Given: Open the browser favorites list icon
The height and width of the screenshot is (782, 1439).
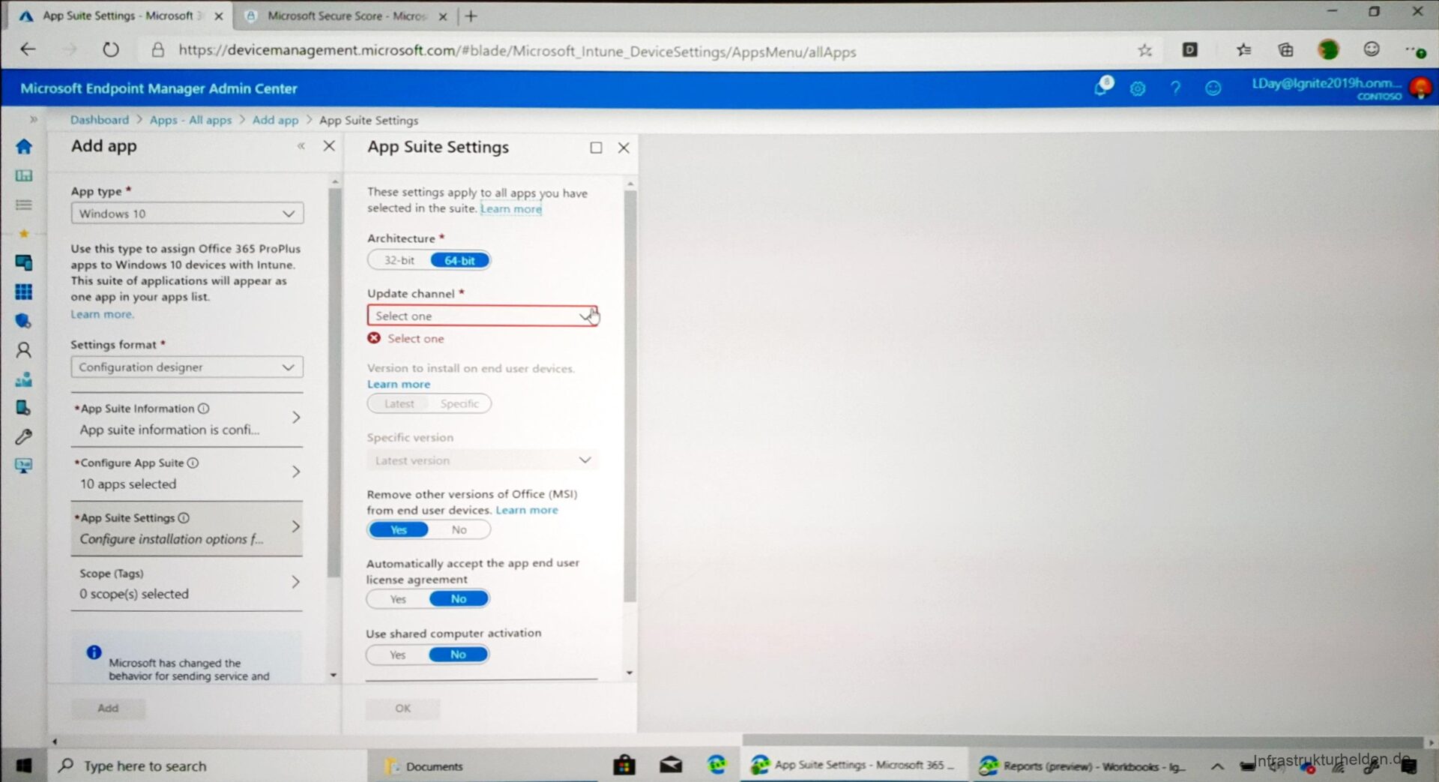Looking at the screenshot, I should (x=1244, y=50).
